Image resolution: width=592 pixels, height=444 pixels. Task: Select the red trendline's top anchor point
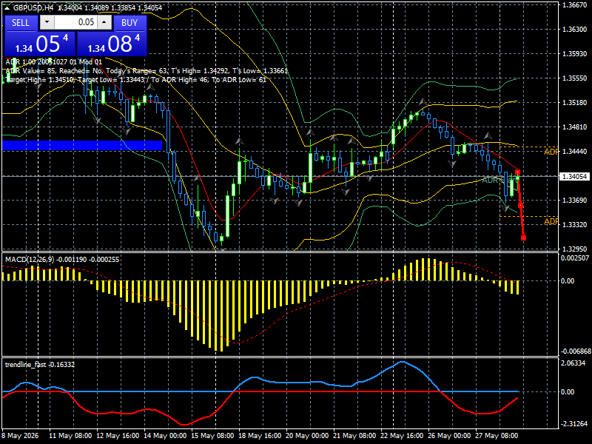[x=517, y=172]
